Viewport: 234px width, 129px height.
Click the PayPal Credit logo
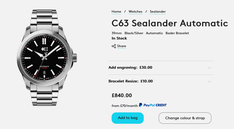[153, 105]
